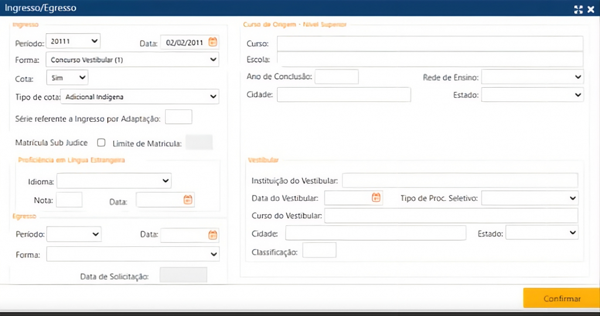The width and height of the screenshot is (600, 316).
Task: Close the Ingresso/Egresso dialog
Action: click(x=592, y=9)
